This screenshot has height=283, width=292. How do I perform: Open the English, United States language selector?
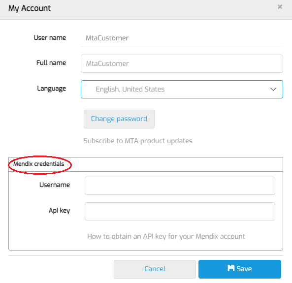click(x=182, y=89)
